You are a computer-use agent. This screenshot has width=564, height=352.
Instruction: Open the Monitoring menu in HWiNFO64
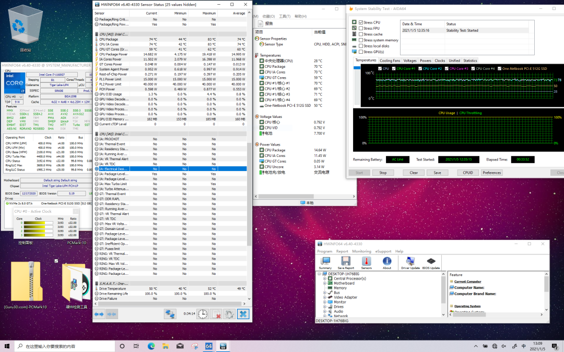tap(361, 251)
